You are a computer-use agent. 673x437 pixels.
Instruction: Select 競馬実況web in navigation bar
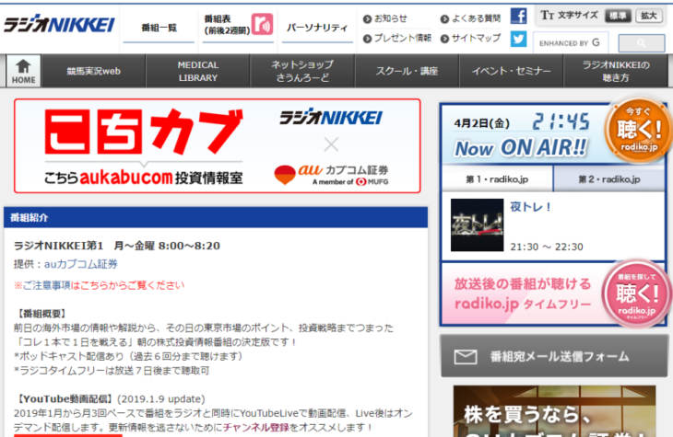tap(95, 72)
